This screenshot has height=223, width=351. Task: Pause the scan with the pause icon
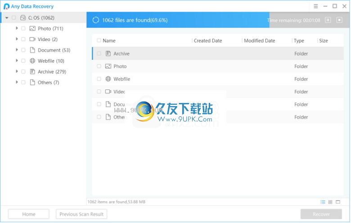(328, 20)
